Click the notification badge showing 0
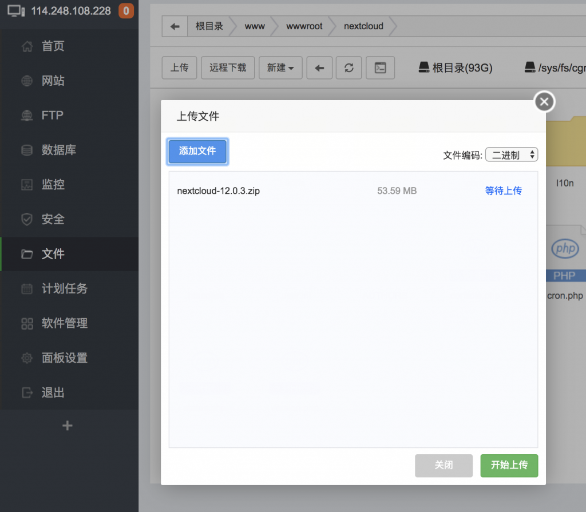The height and width of the screenshot is (512, 586). tap(125, 11)
